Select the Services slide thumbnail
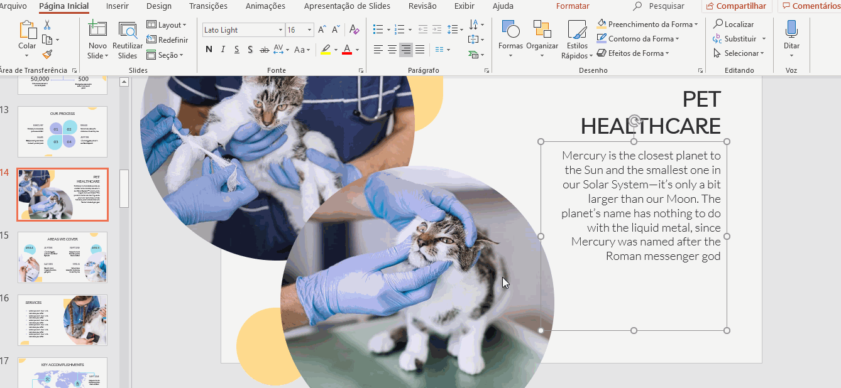Screen dimensions: 841x388 (x=62, y=320)
